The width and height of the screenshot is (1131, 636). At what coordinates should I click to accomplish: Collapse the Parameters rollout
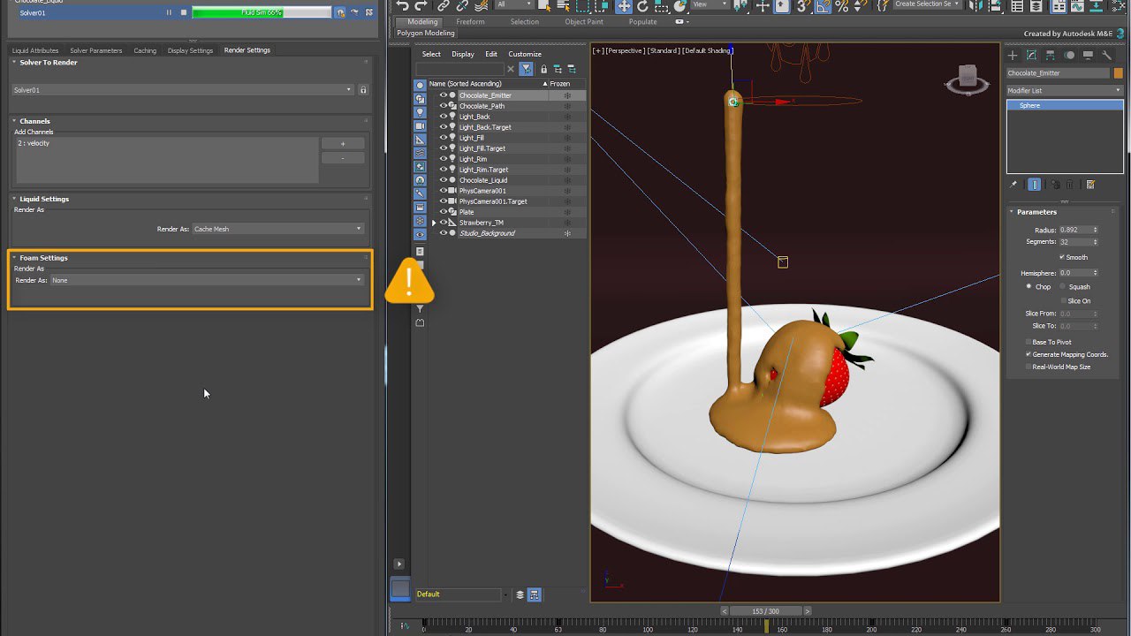1012,212
